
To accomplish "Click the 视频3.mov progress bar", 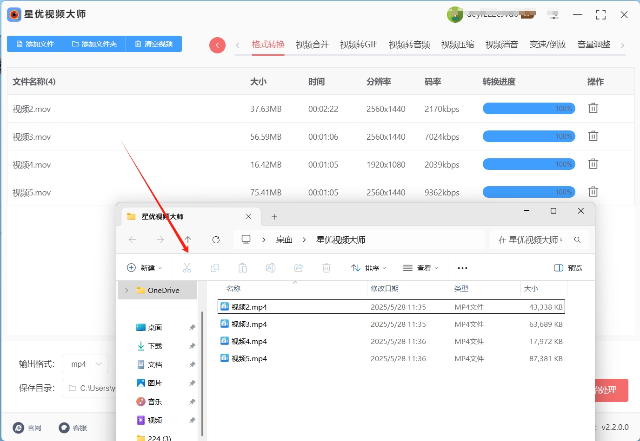I will coord(529,136).
